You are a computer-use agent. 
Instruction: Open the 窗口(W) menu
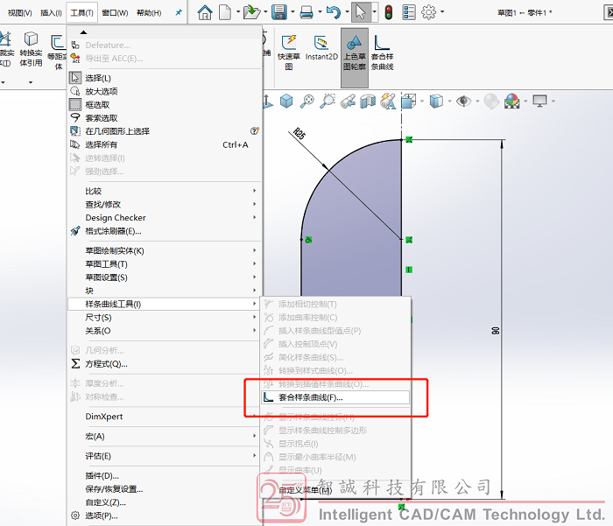pyautogui.click(x=115, y=13)
